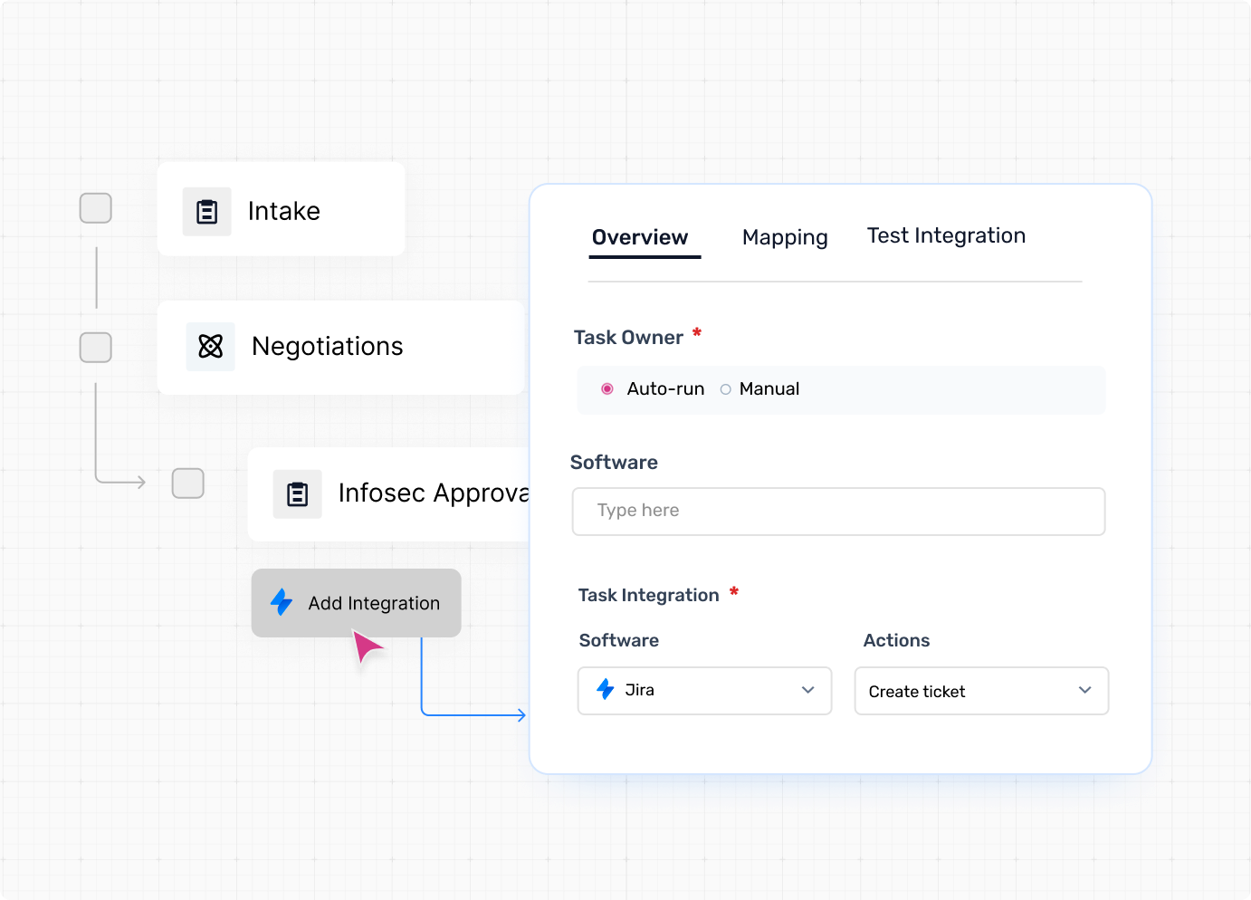Click the Jira lightning icon in Software dropdown
This screenshot has width=1251, height=900.
(x=606, y=689)
